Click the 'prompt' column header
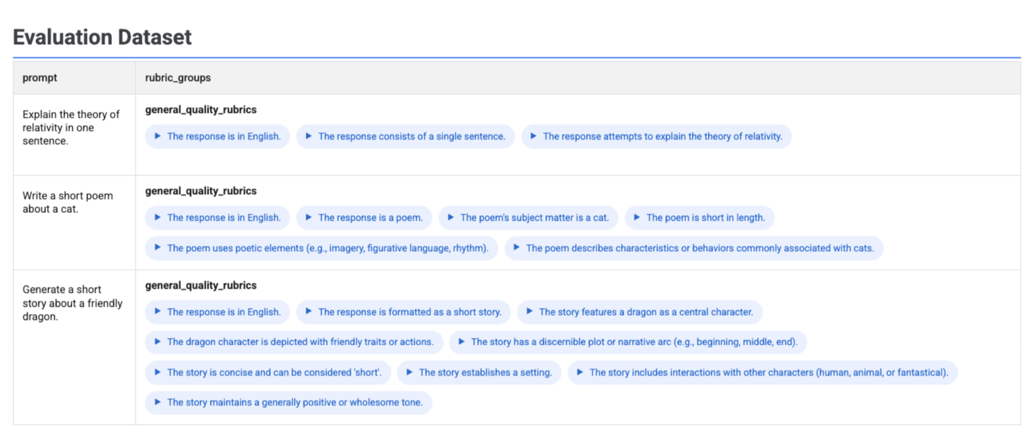1032x438 pixels. pyautogui.click(x=40, y=78)
